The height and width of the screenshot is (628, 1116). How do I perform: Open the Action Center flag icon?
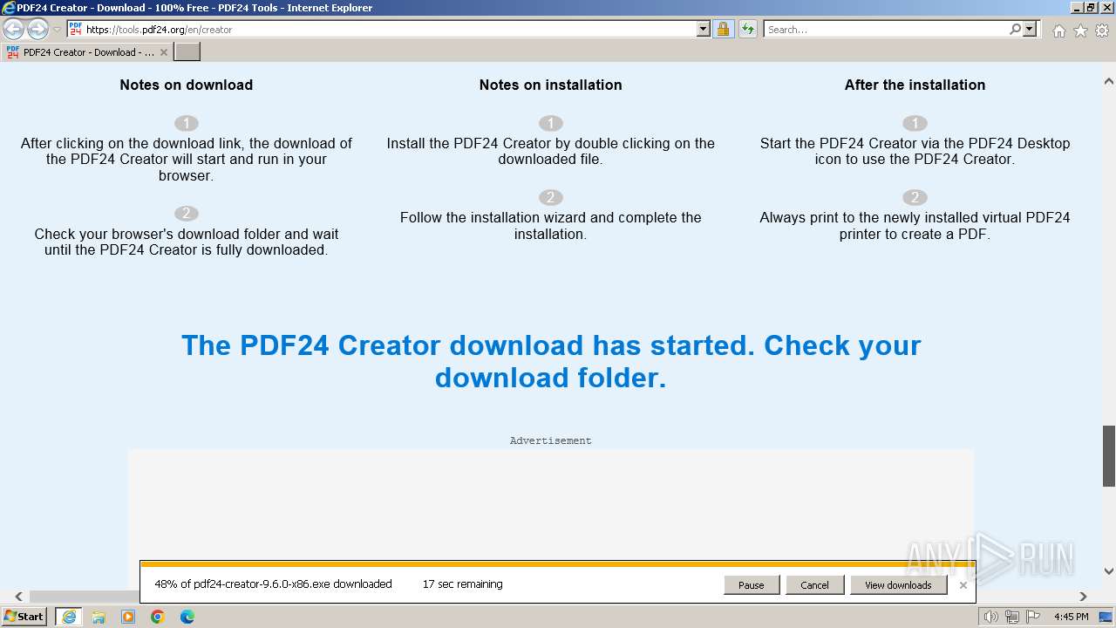pos(1032,617)
